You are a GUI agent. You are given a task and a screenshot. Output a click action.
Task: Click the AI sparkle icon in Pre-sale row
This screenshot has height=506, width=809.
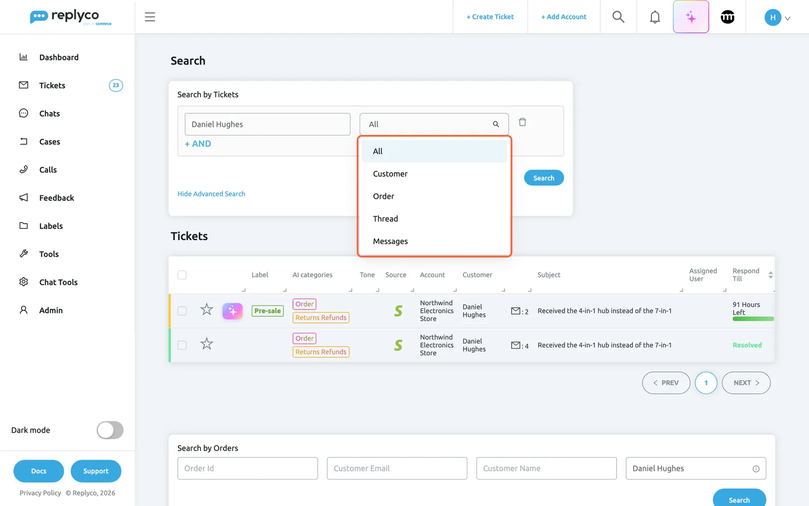point(232,311)
